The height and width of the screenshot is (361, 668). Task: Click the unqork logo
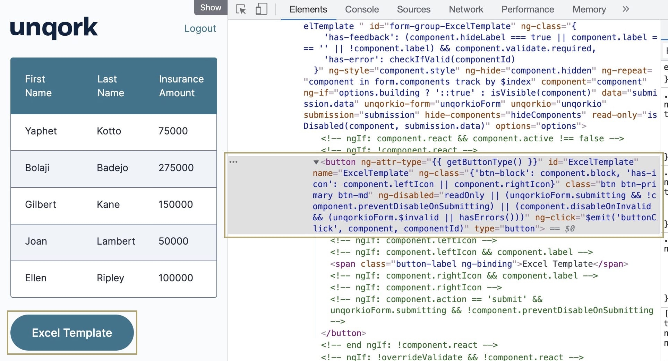point(54,28)
